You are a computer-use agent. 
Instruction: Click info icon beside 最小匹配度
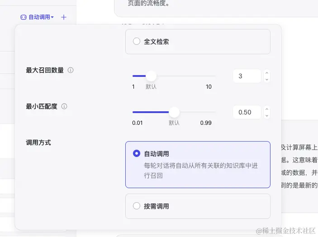(64, 106)
